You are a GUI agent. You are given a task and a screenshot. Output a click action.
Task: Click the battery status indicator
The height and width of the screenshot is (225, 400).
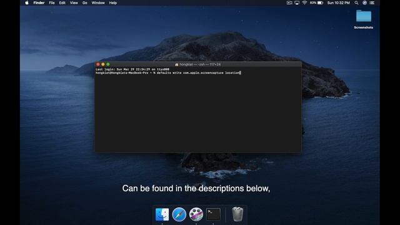click(317, 2)
